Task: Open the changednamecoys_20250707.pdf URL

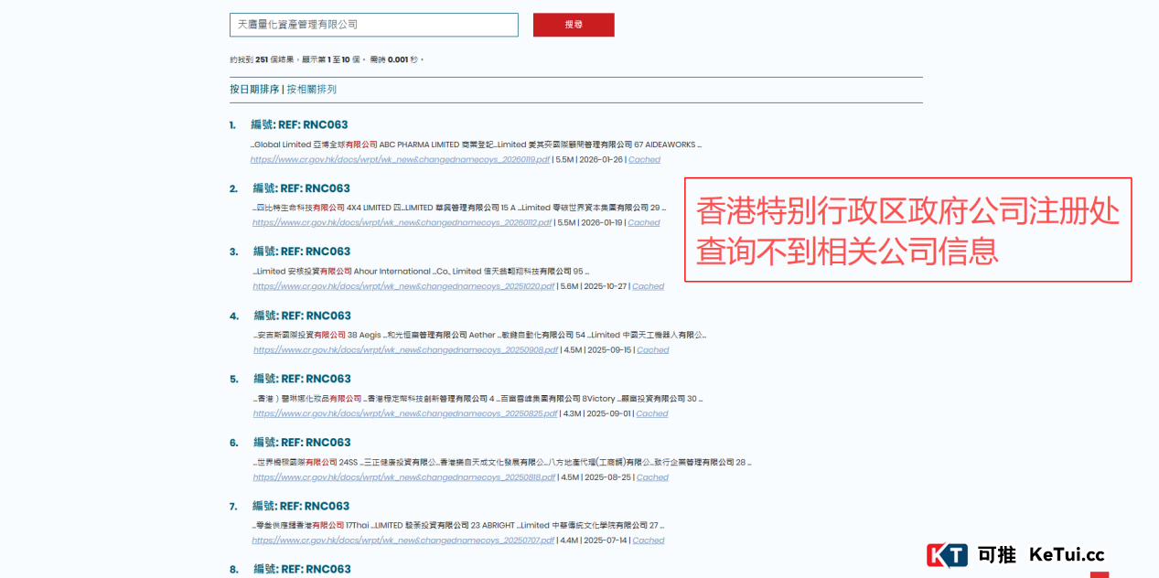Action: click(x=403, y=540)
